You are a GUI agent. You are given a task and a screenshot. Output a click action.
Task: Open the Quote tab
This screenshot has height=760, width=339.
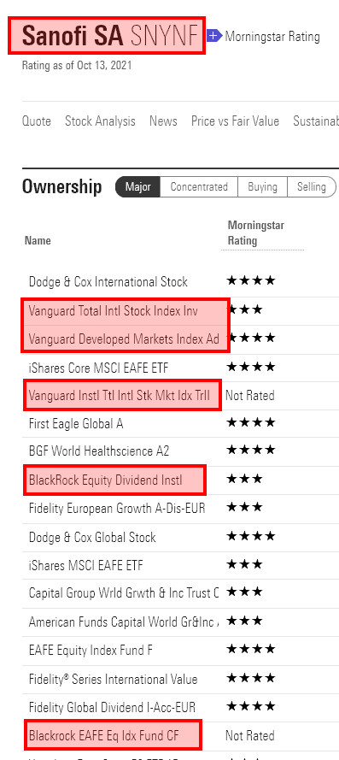click(37, 121)
